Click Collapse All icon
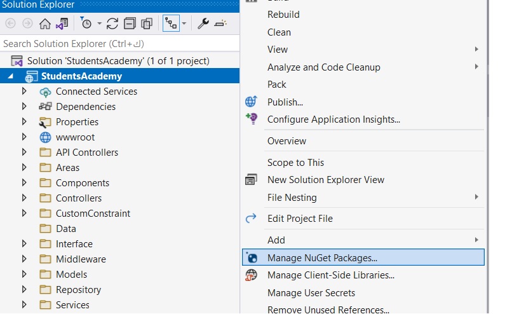Screen dimensions: 505x314 [130, 24]
